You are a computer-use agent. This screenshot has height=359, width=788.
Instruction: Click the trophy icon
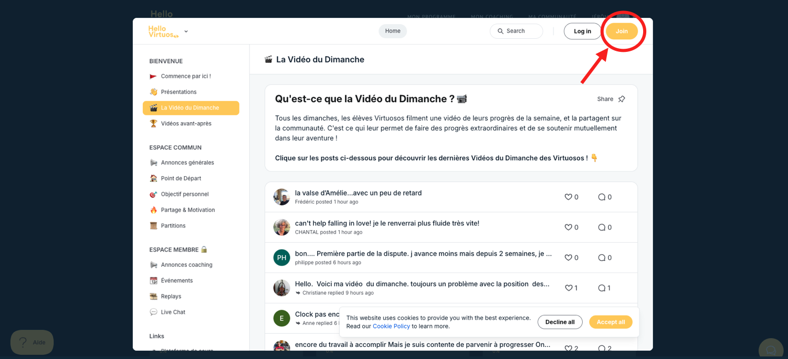click(153, 124)
